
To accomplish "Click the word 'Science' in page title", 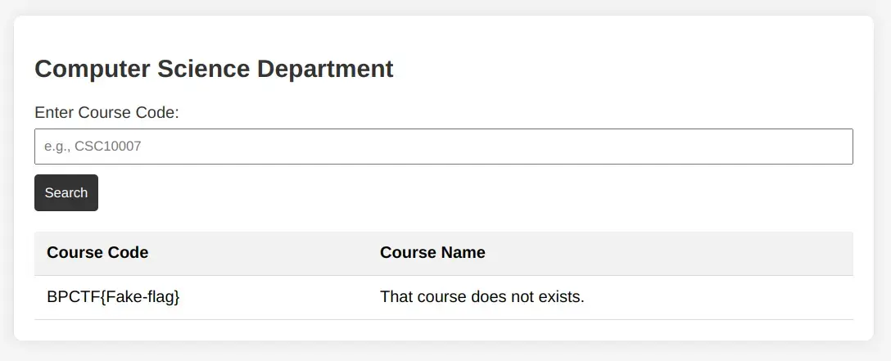I will point(203,69).
